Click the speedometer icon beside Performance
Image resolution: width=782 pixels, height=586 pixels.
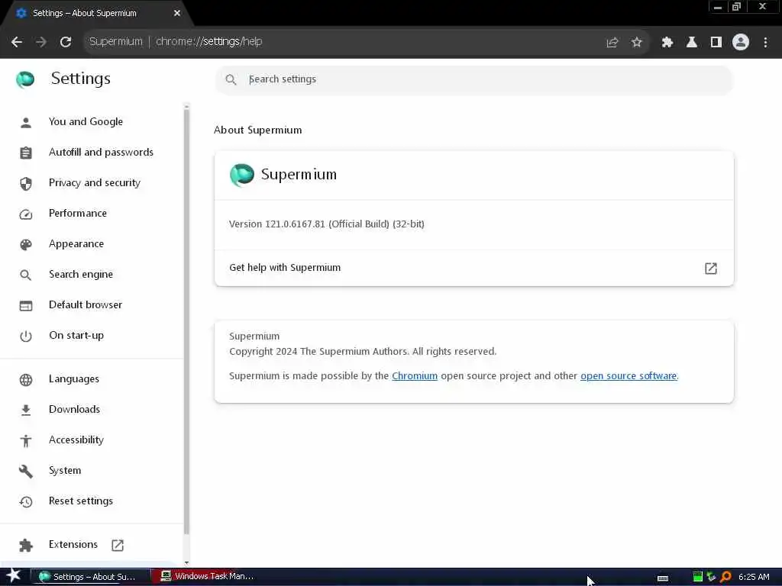(26, 214)
